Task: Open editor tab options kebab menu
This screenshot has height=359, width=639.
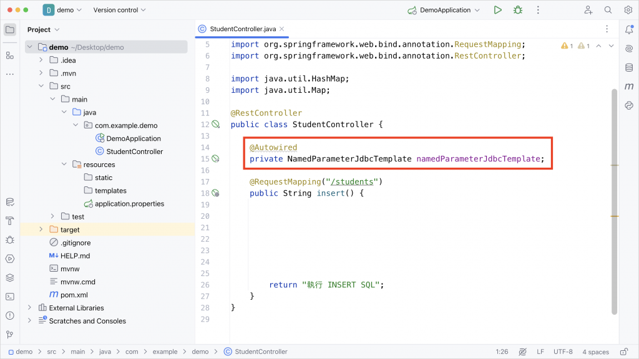Action: point(607,29)
